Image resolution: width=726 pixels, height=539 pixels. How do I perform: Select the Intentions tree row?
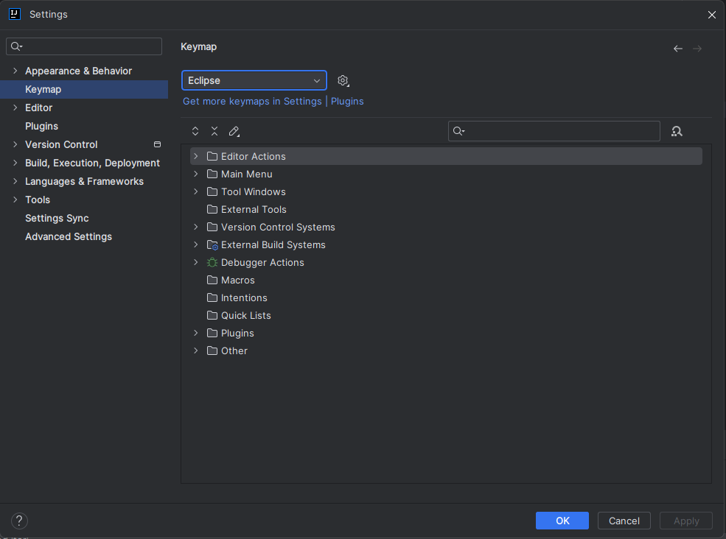[x=447, y=298]
